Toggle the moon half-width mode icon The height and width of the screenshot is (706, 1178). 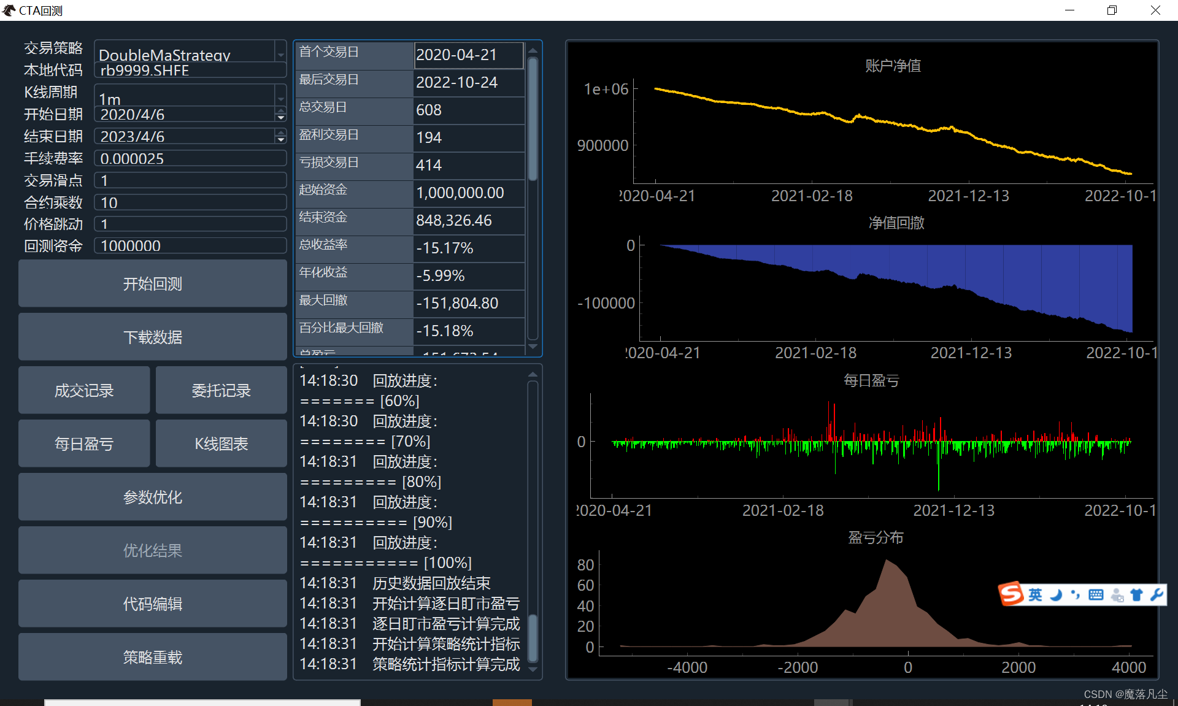tap(1056, 595)
